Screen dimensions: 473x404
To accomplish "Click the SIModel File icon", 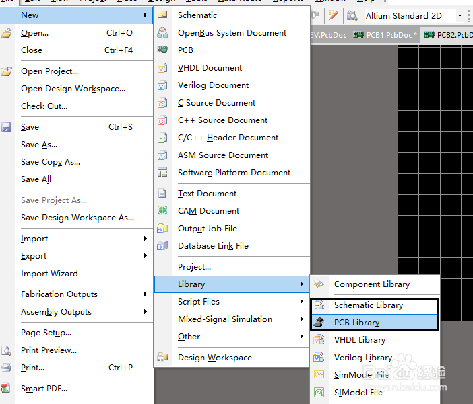I will pos(319,393).
